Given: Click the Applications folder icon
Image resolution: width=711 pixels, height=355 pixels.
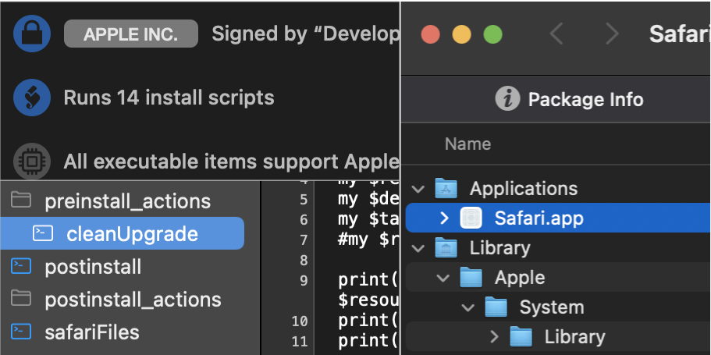Looking at the screenshot, I should [446, 188].
